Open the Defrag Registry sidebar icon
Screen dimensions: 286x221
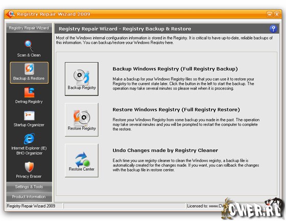(x=29, y=93)
